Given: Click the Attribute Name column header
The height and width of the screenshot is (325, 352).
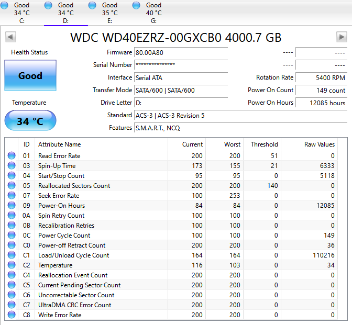Looking at the screenshot, I should pyautogui.click(x=101, y=144).
